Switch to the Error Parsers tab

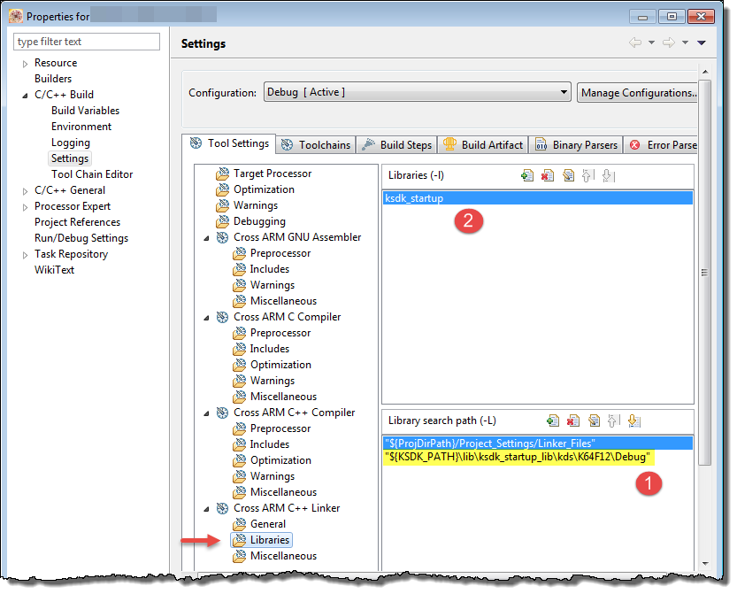662,145
